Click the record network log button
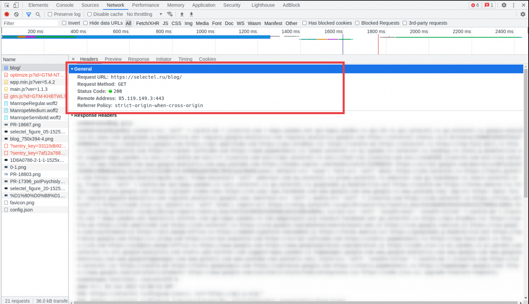The image size is (529, 304). pyautogui.click(x=7, y=14)
